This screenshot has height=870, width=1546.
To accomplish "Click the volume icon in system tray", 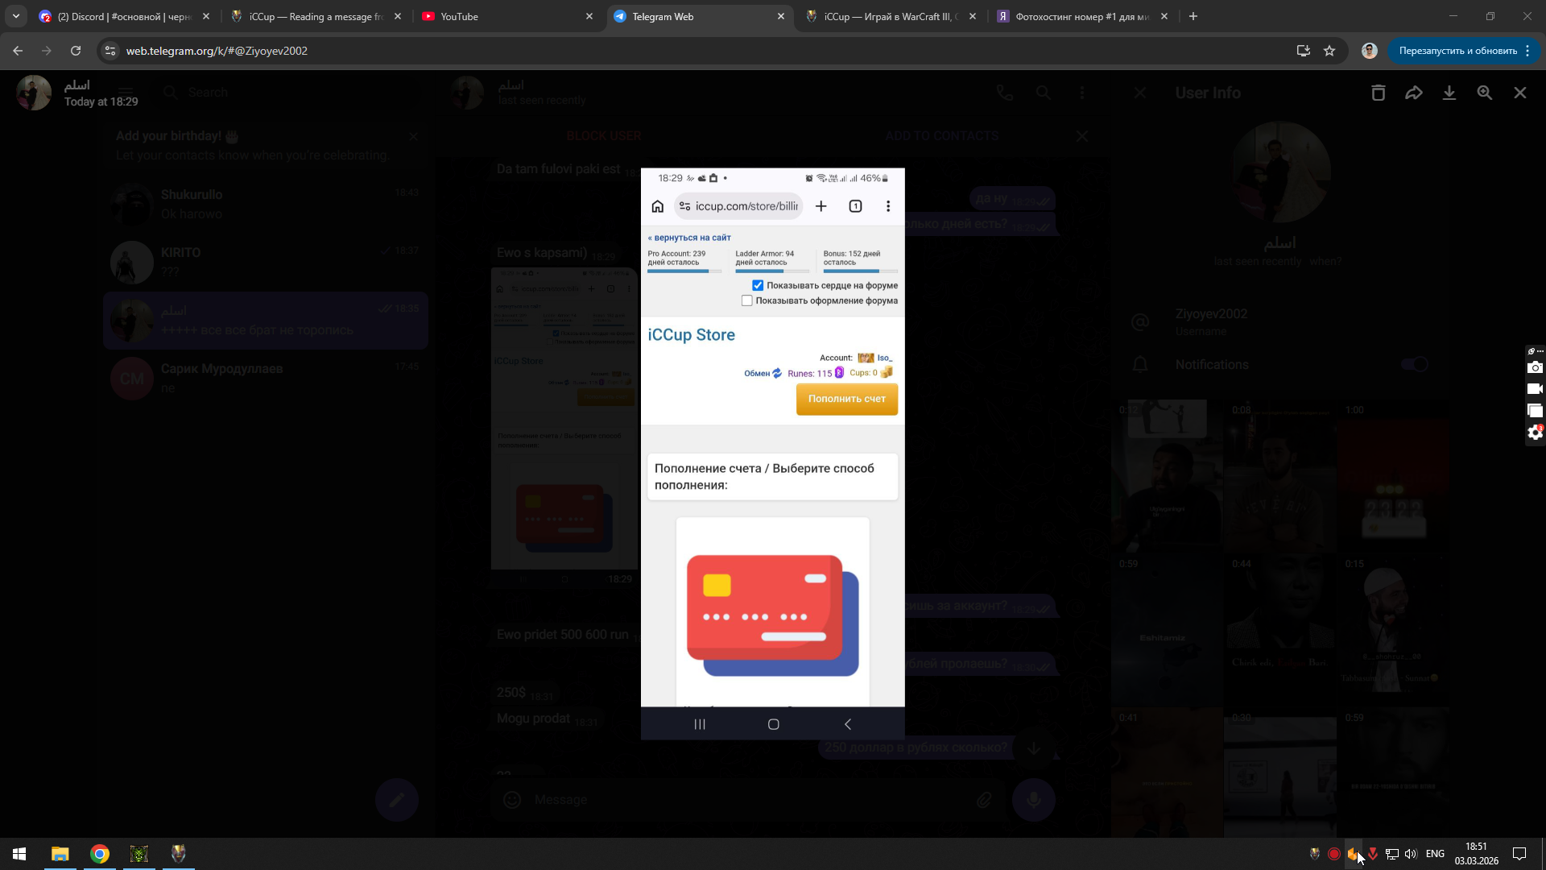I will [x=1410, y=854].
